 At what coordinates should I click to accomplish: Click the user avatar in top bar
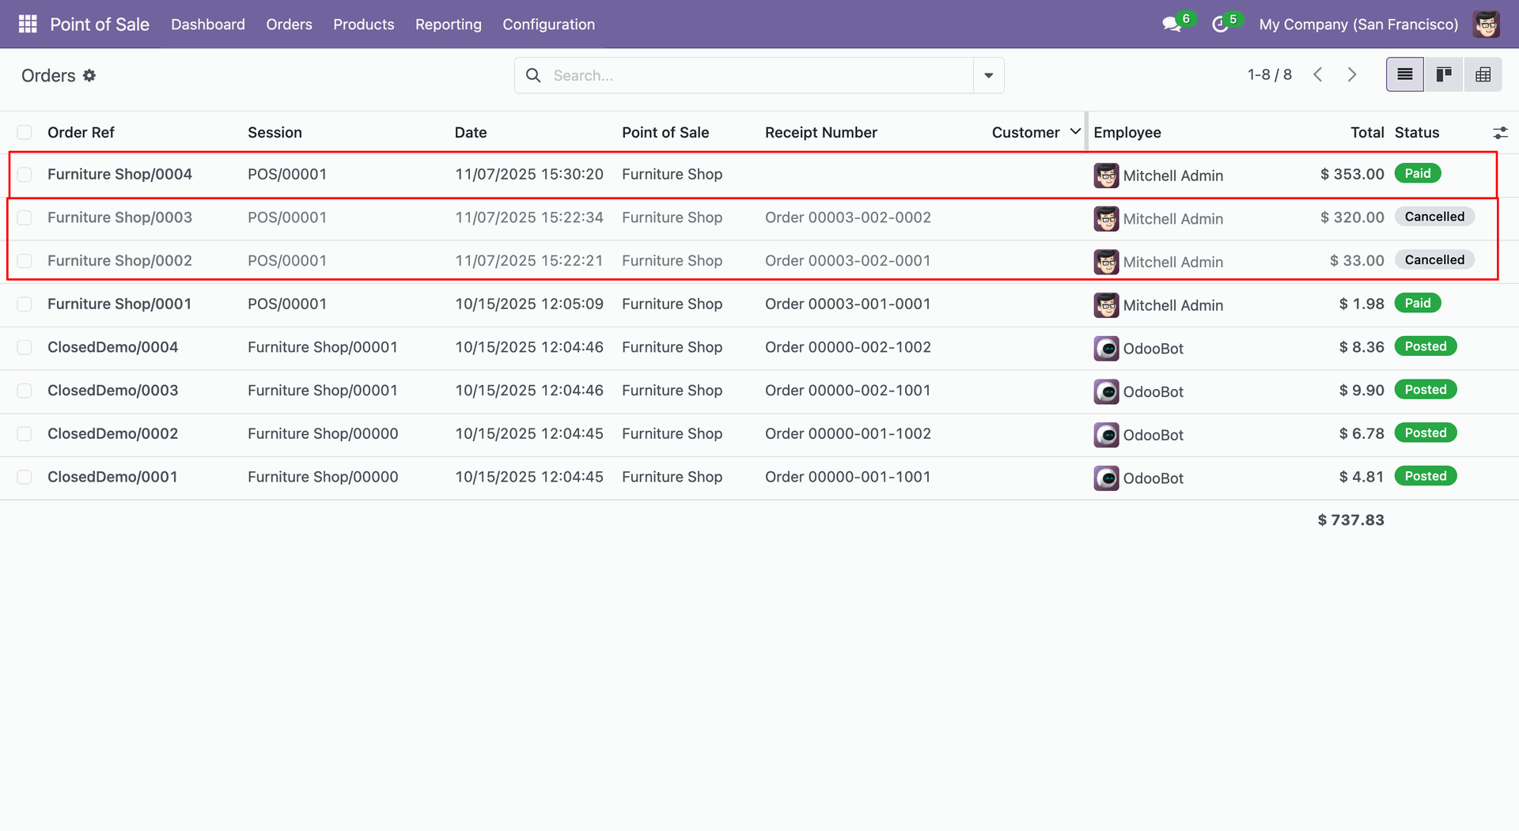pos(1487,25)
